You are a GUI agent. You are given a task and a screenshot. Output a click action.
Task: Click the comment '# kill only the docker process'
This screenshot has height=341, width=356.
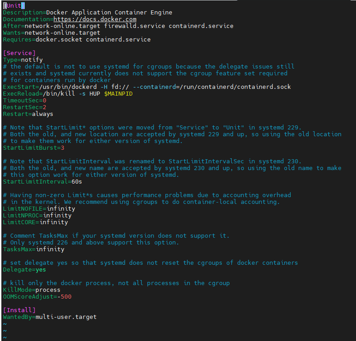coord(116,283)
